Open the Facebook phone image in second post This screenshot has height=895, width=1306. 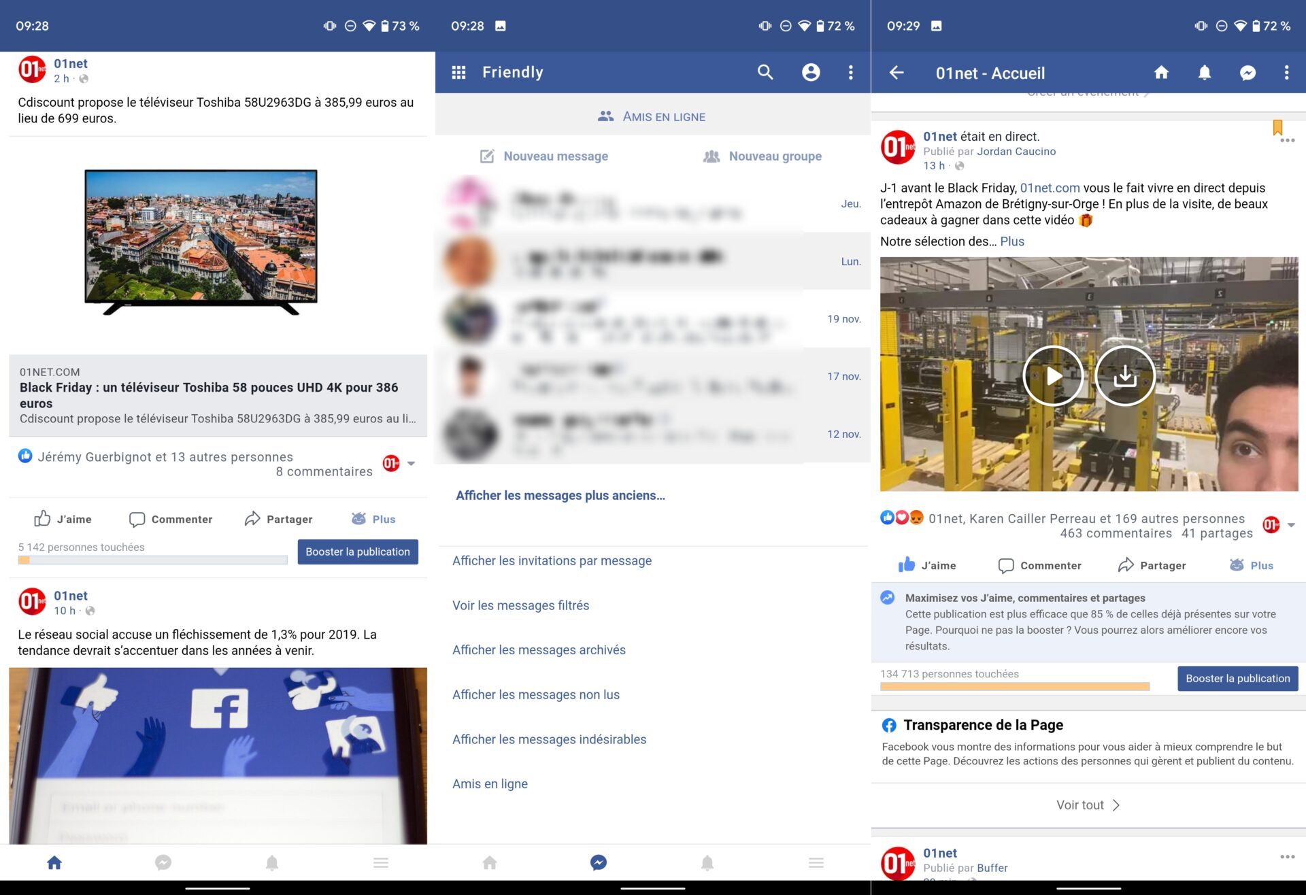click(218, 756)
